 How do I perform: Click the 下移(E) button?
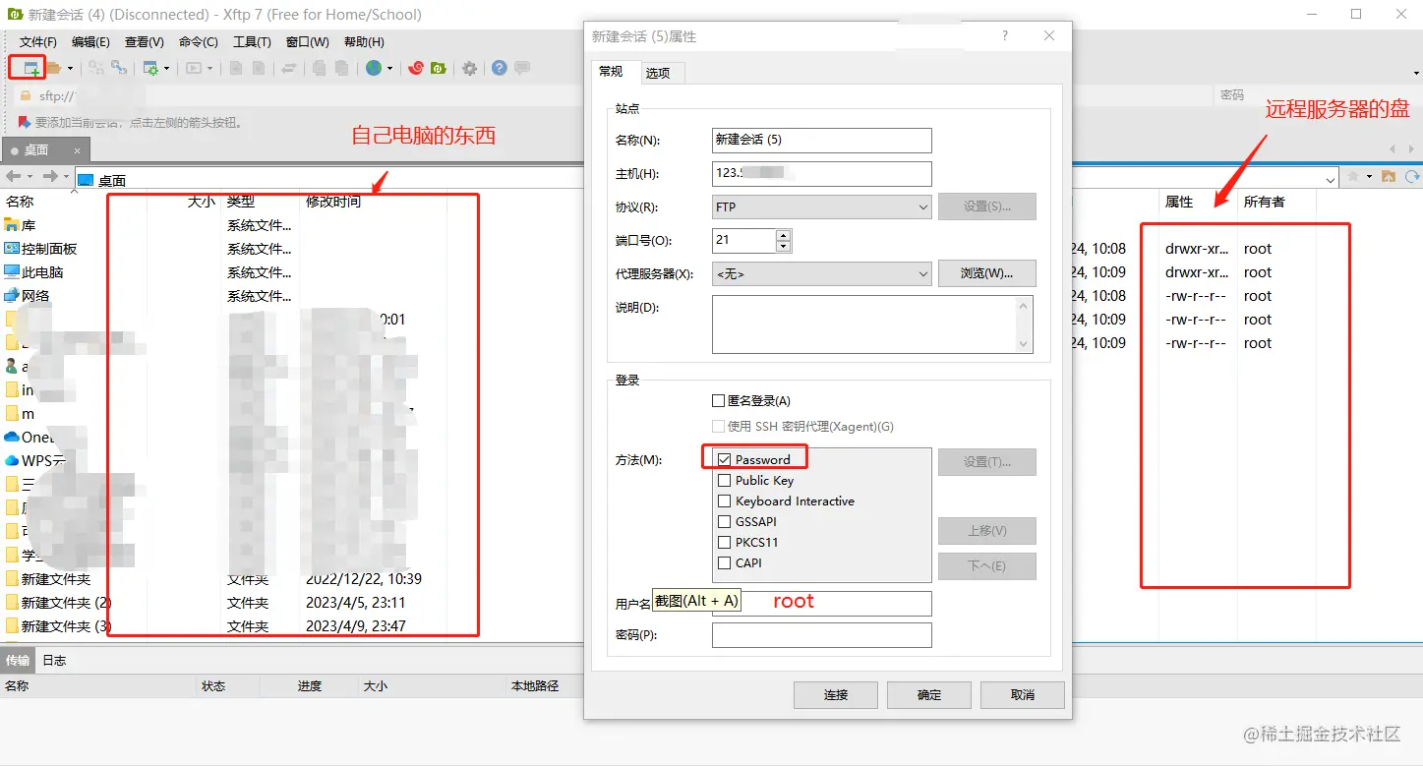pos(987,566)
